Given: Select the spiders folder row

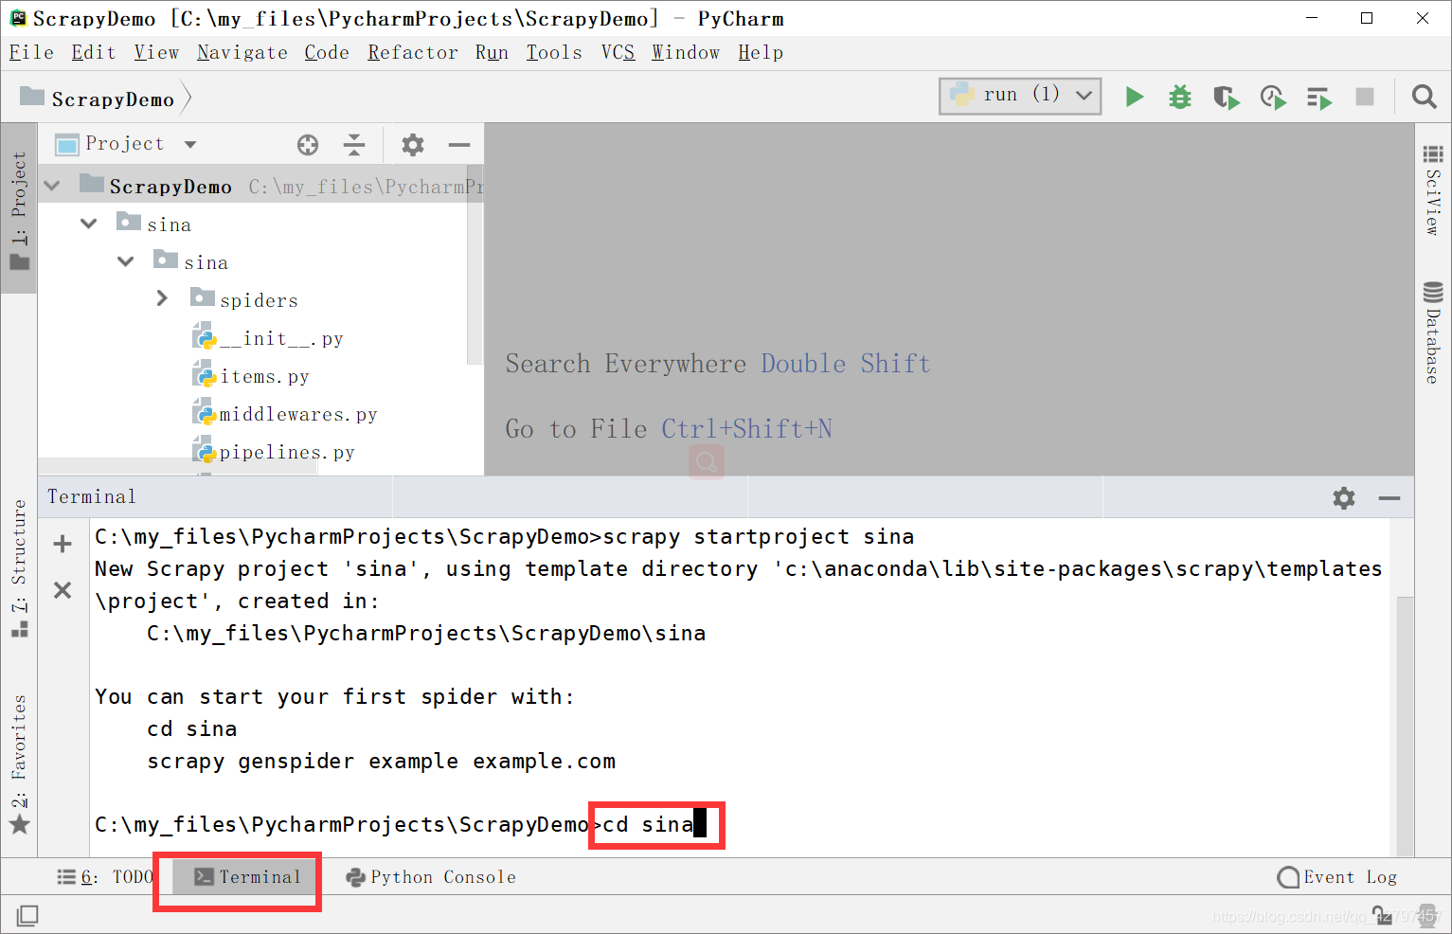Looking at the screenshot, I should (x=260, y=299).
